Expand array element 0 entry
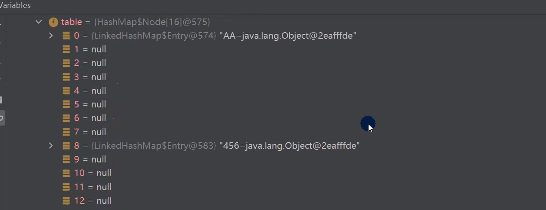This screenshot has height=210, width=546. pos(51,36)
